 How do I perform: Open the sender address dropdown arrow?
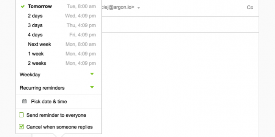[x=139, y=8]
